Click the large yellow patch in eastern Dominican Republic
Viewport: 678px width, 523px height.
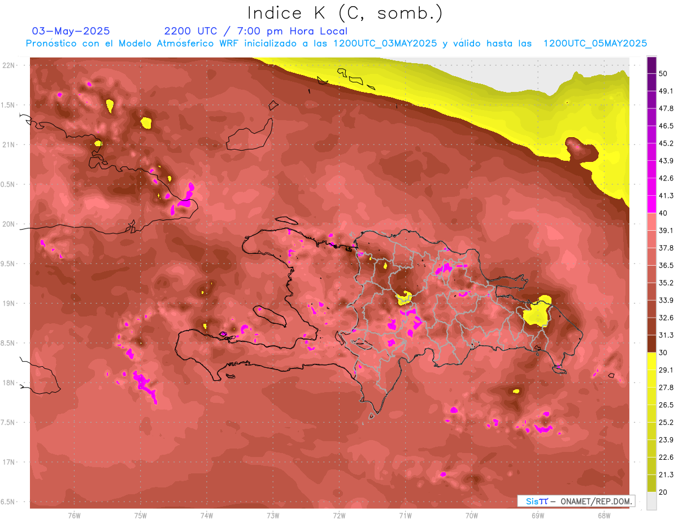click(538, 311)
